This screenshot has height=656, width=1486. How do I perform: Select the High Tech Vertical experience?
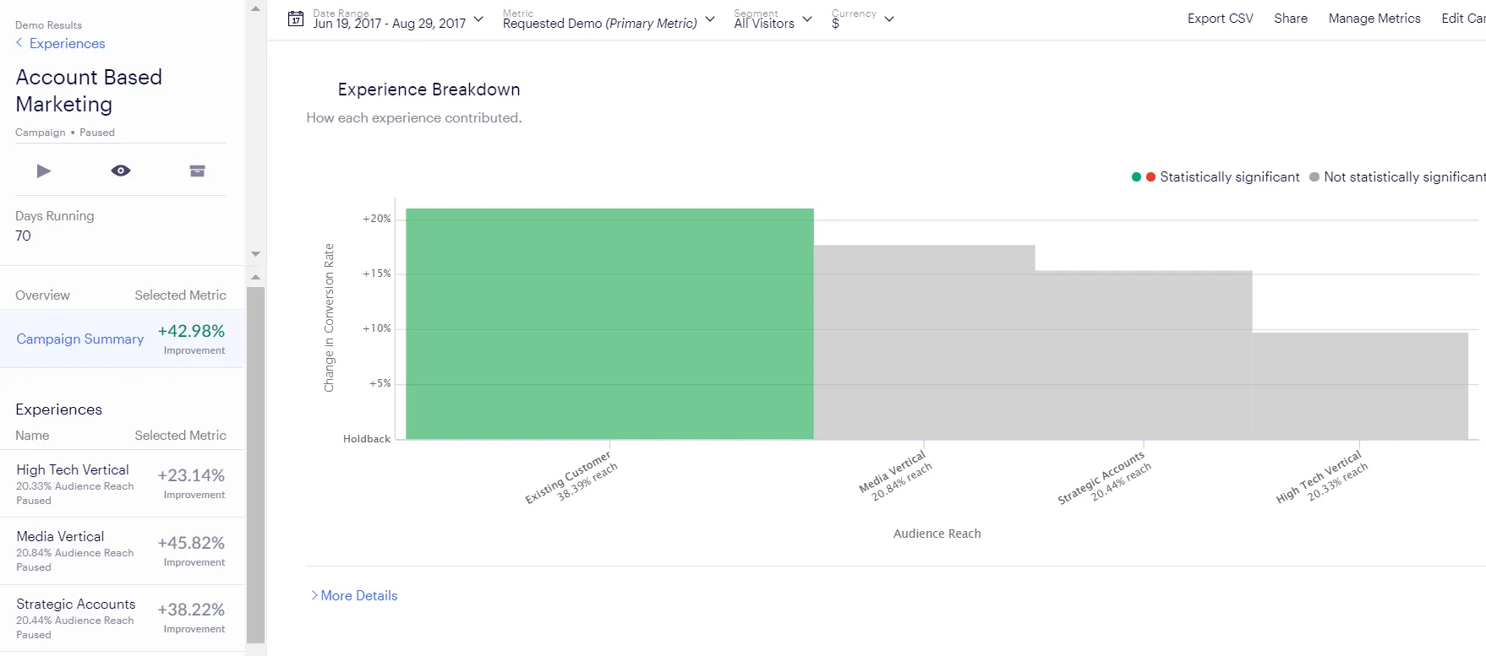pyautogui.click(x=123, y=484)
